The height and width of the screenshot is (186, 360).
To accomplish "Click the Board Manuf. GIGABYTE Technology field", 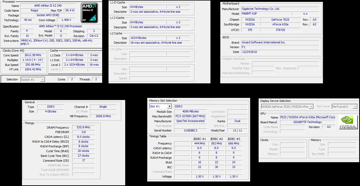I will (x=308, y=122).
